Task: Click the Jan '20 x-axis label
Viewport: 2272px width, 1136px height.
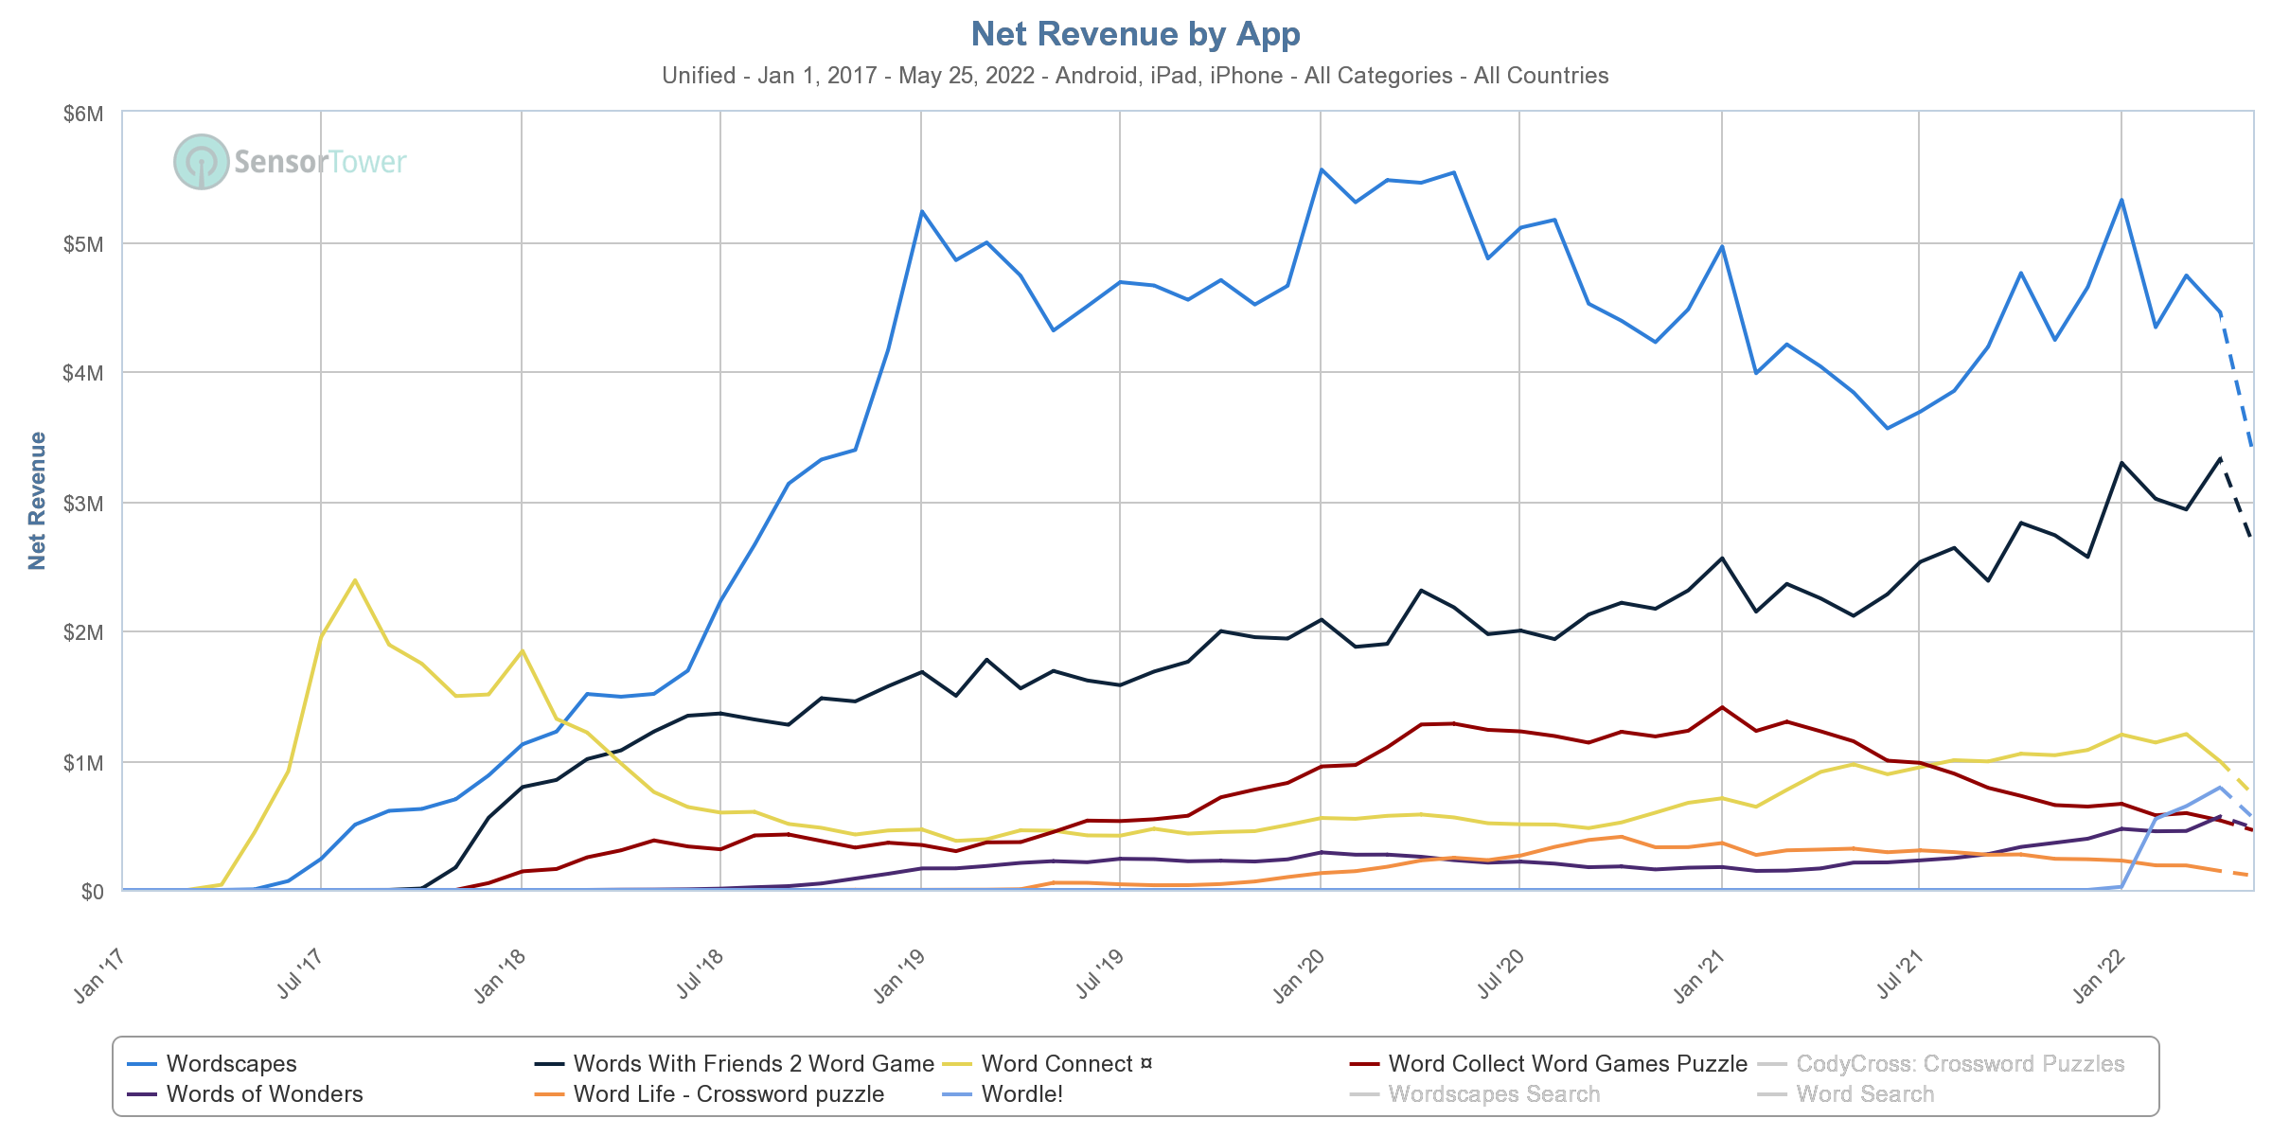Action: click(1299, 976)
